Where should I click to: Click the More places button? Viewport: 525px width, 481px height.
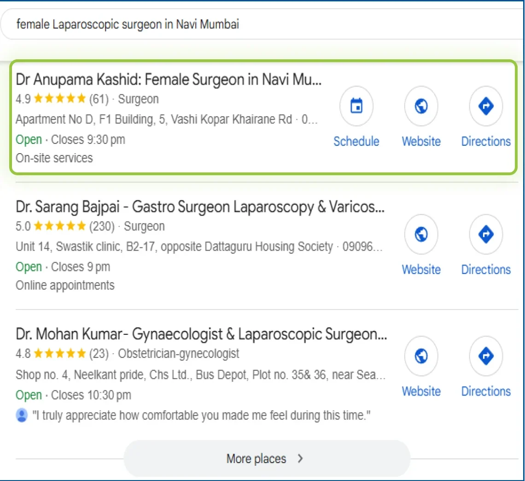tap(256, 458)
